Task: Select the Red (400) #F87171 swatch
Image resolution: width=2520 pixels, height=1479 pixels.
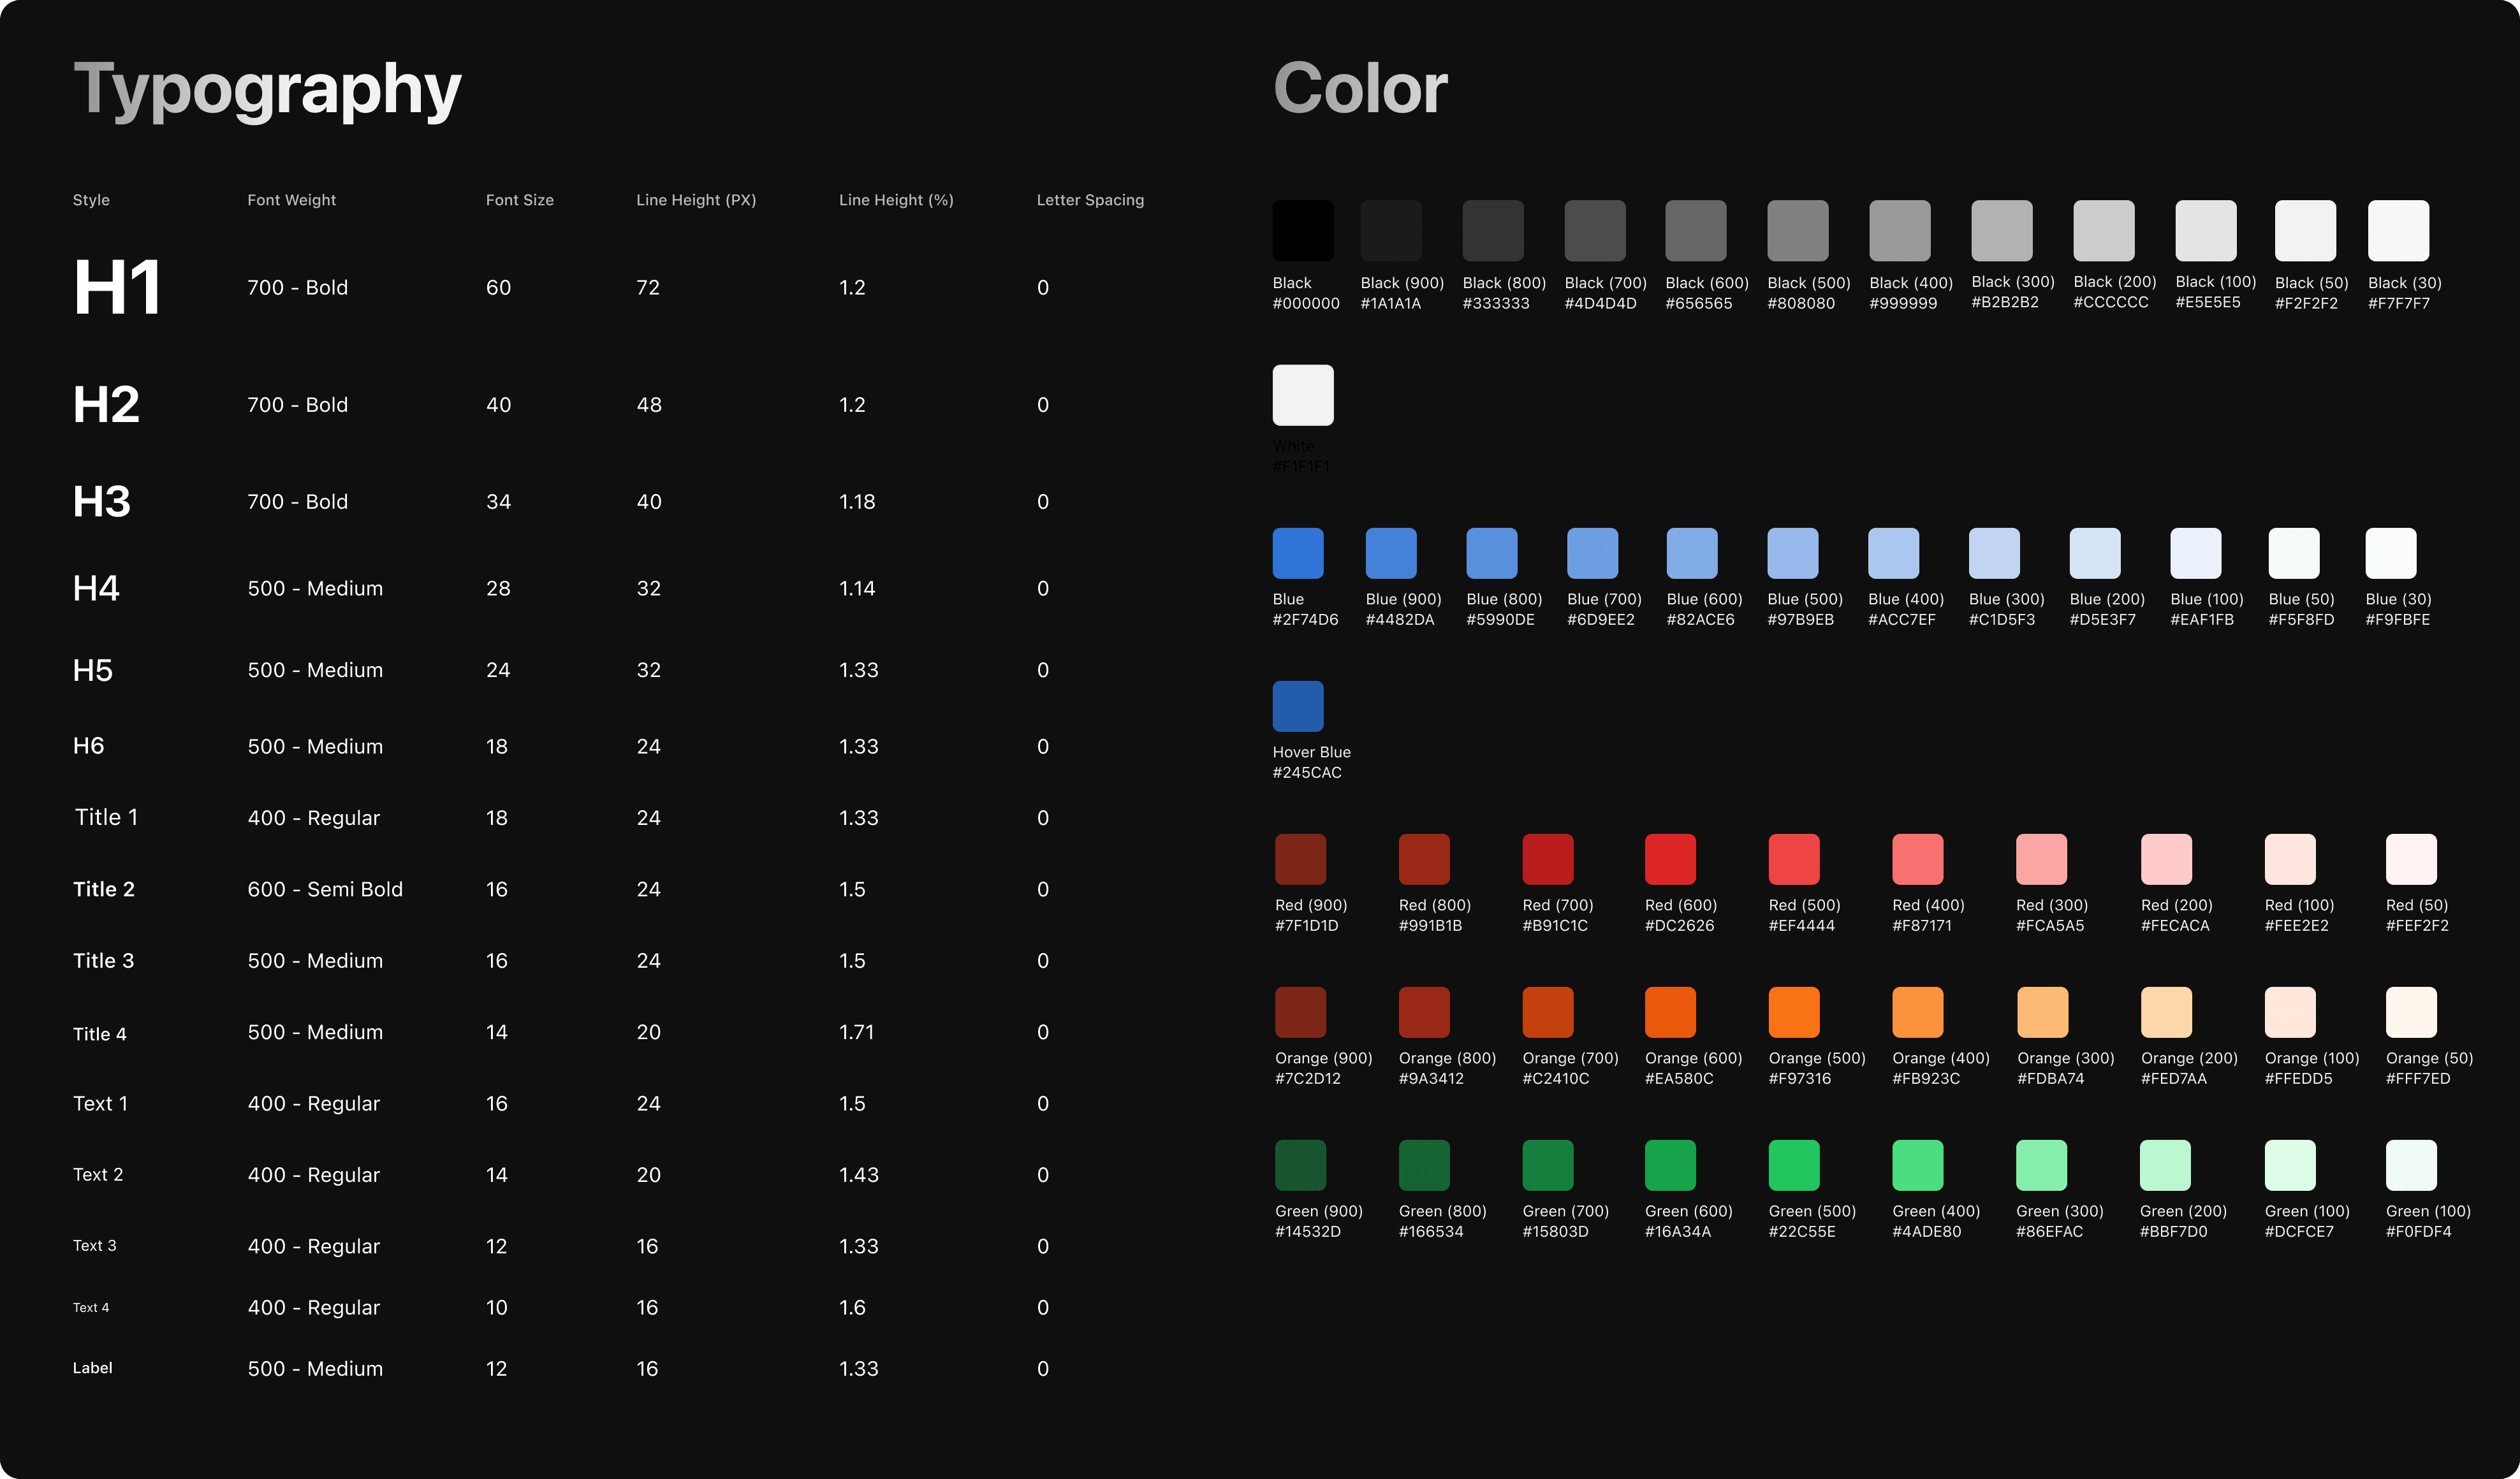Action: [1918, 859]
